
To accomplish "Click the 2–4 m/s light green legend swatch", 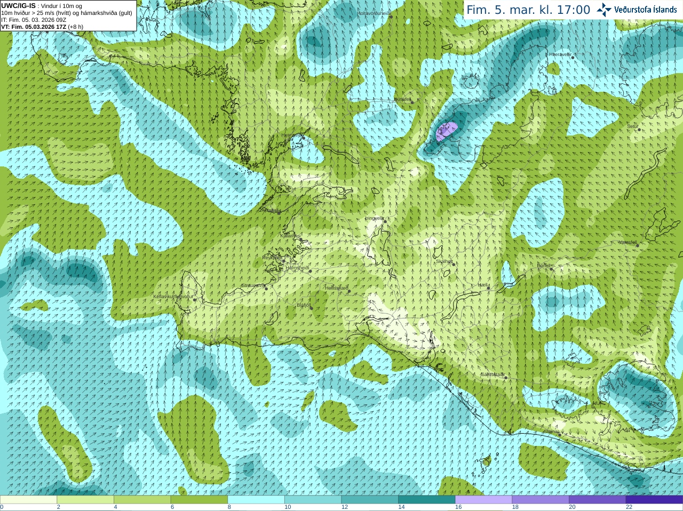I will pos(85,500).
